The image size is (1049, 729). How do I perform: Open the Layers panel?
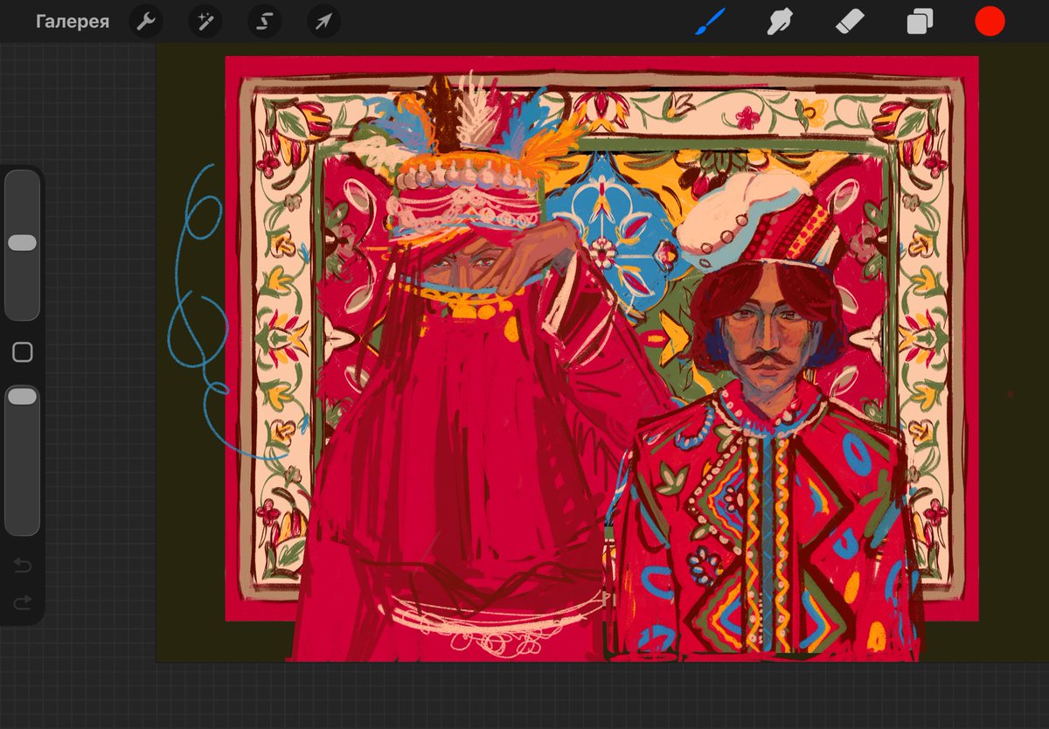click(920, 21)
